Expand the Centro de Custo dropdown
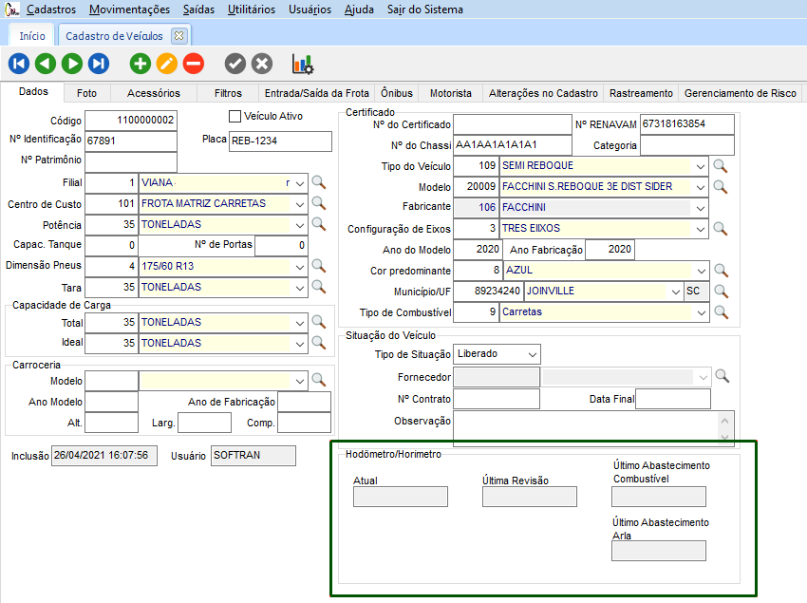The image size is (807, 603). pos(300,203)
